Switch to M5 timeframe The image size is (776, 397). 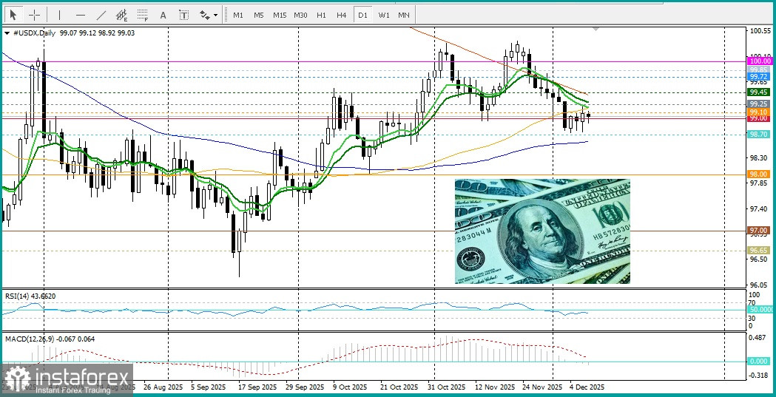[x=259, y=16]
